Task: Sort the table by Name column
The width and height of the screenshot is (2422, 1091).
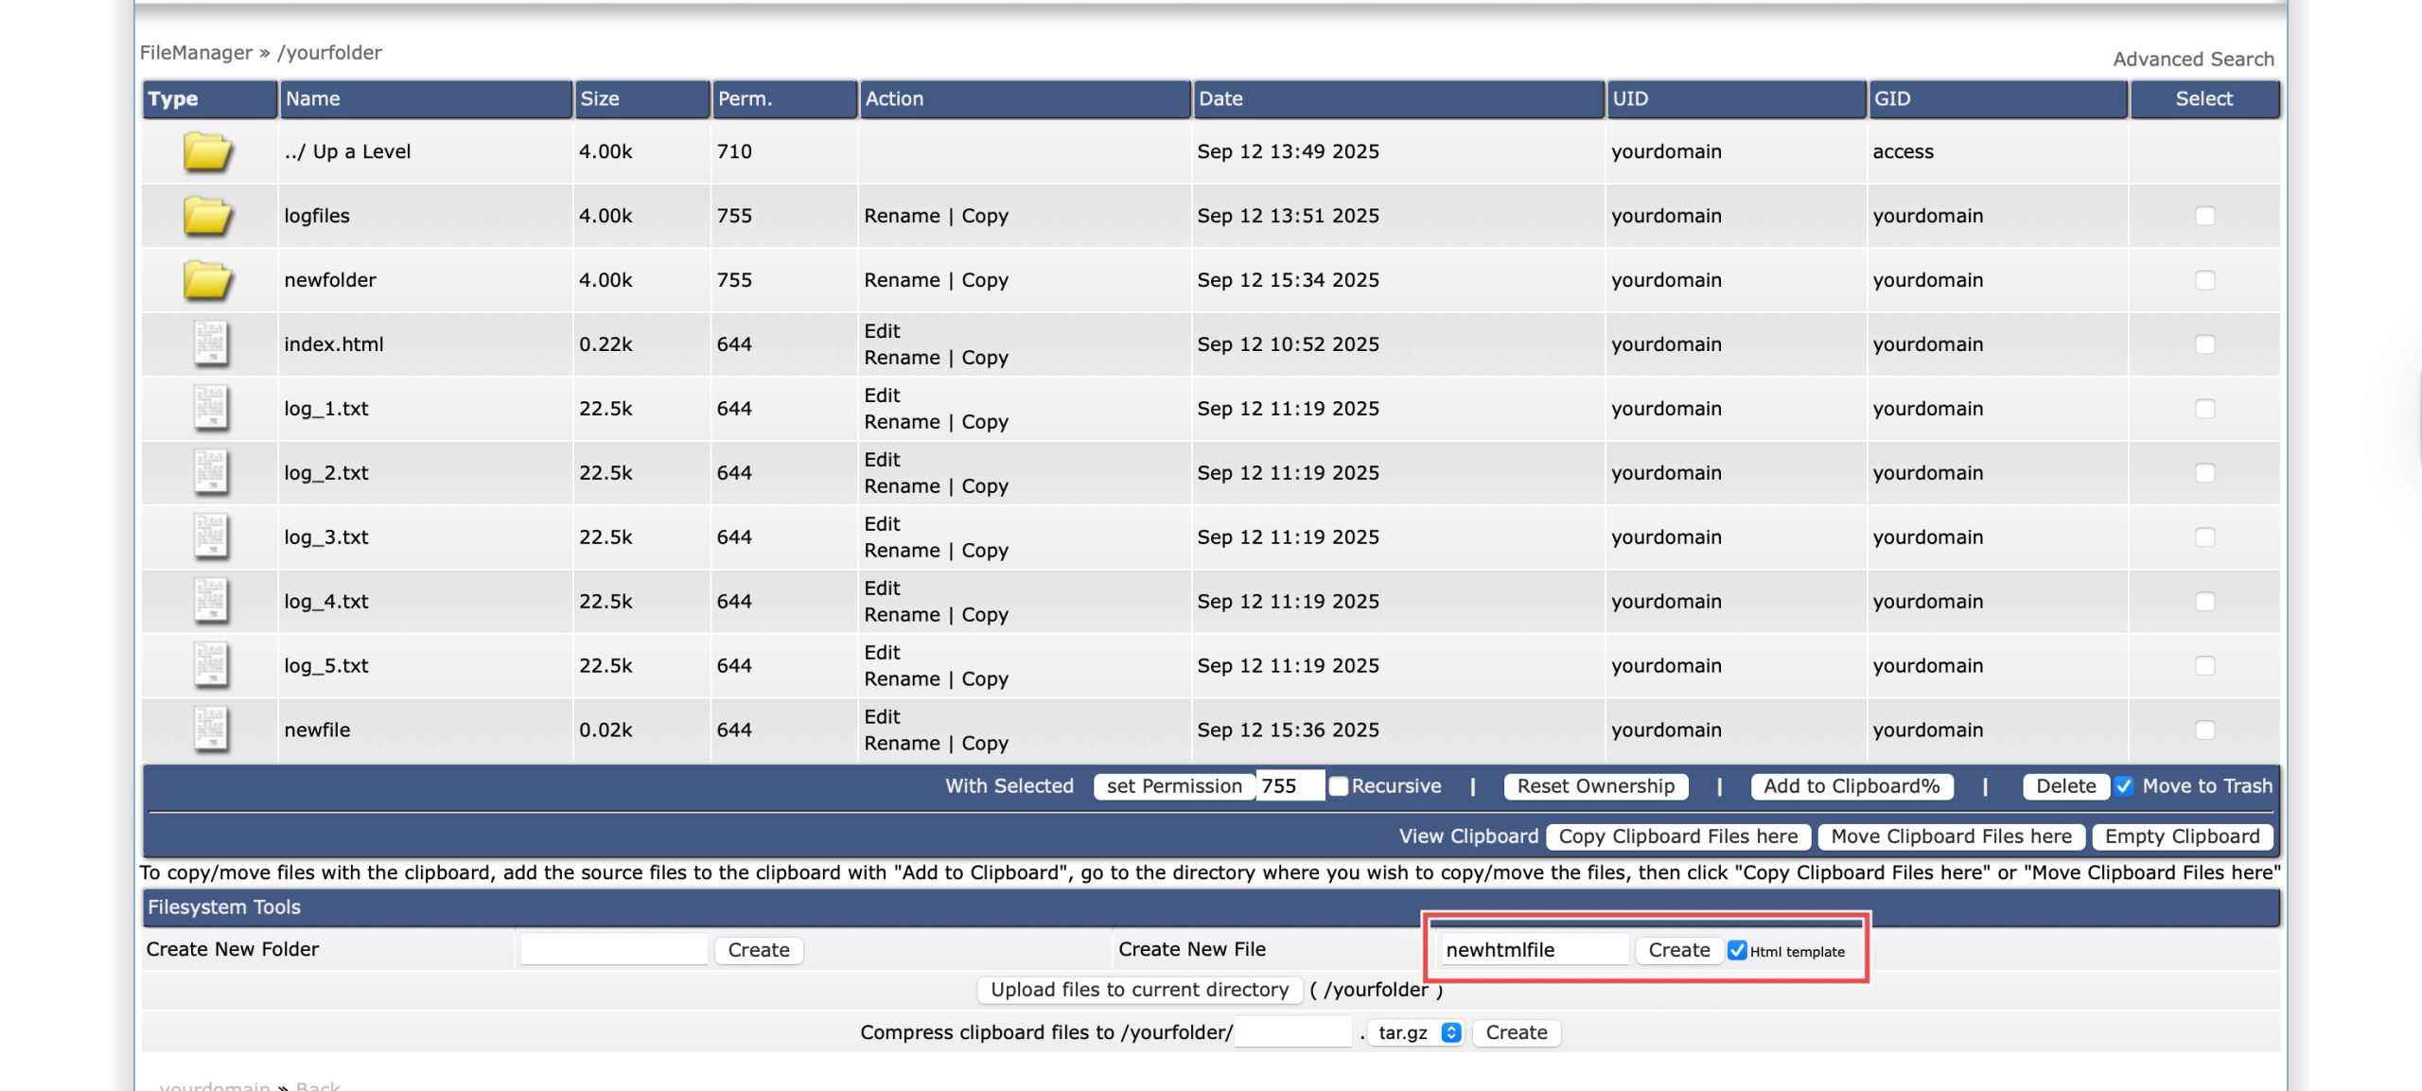Action: pyautogui.click(x=312, y=98)
